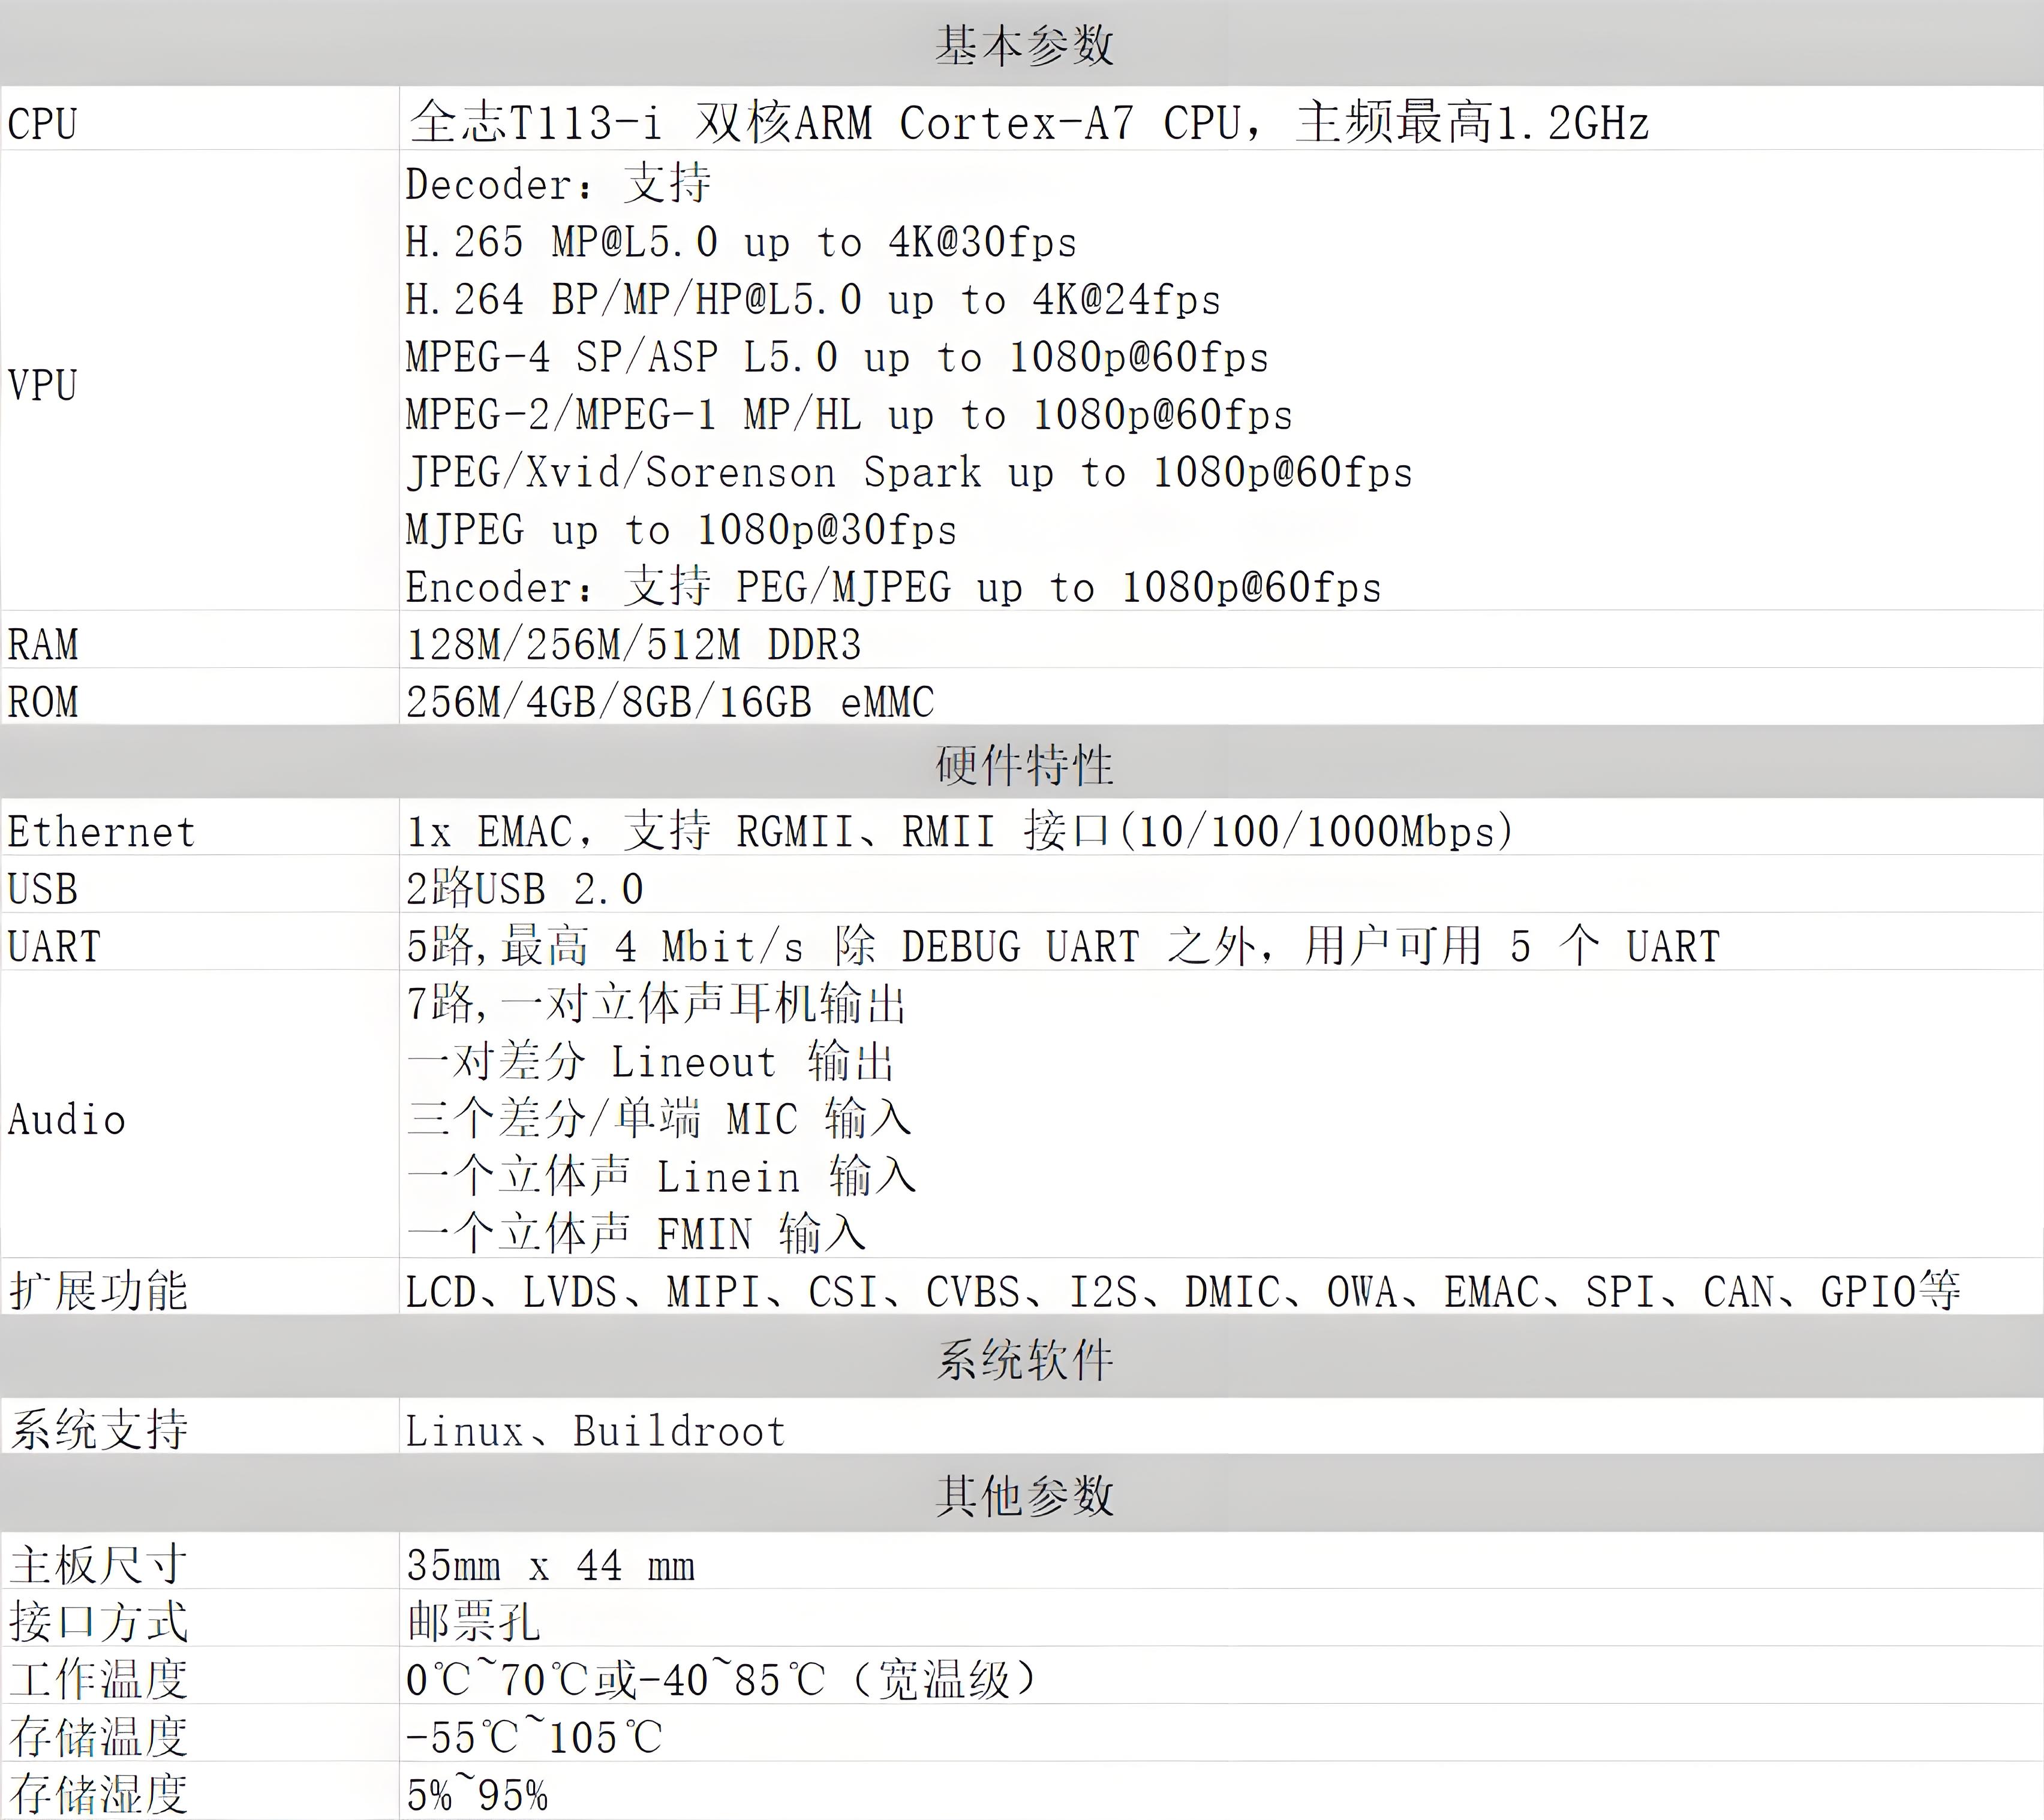Click the 基本参数 section header
This screenshot has width=2044, height=1820.
tap(1024, 46)
